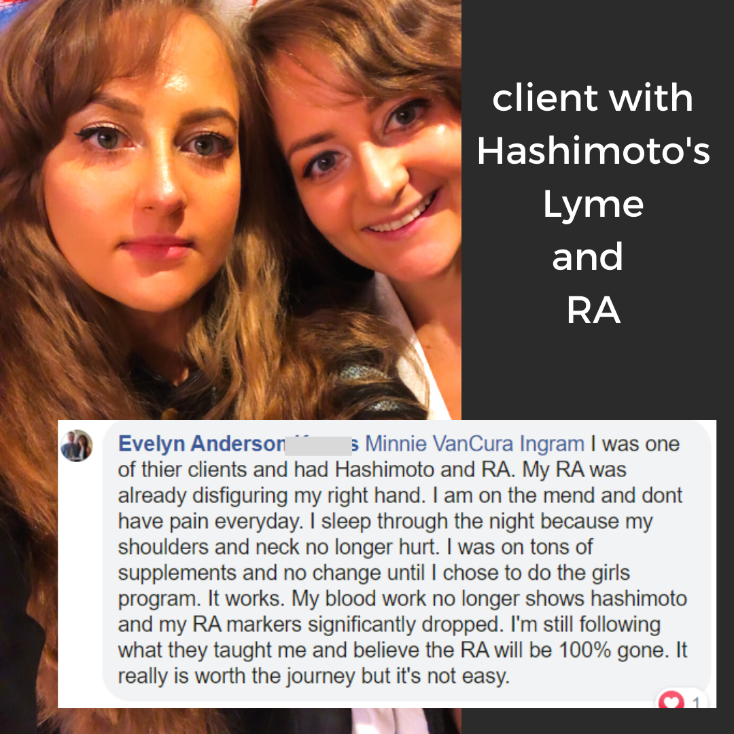Click the white "and" word in the heading
The image size is (734, 734).
(x=587, y=257)
